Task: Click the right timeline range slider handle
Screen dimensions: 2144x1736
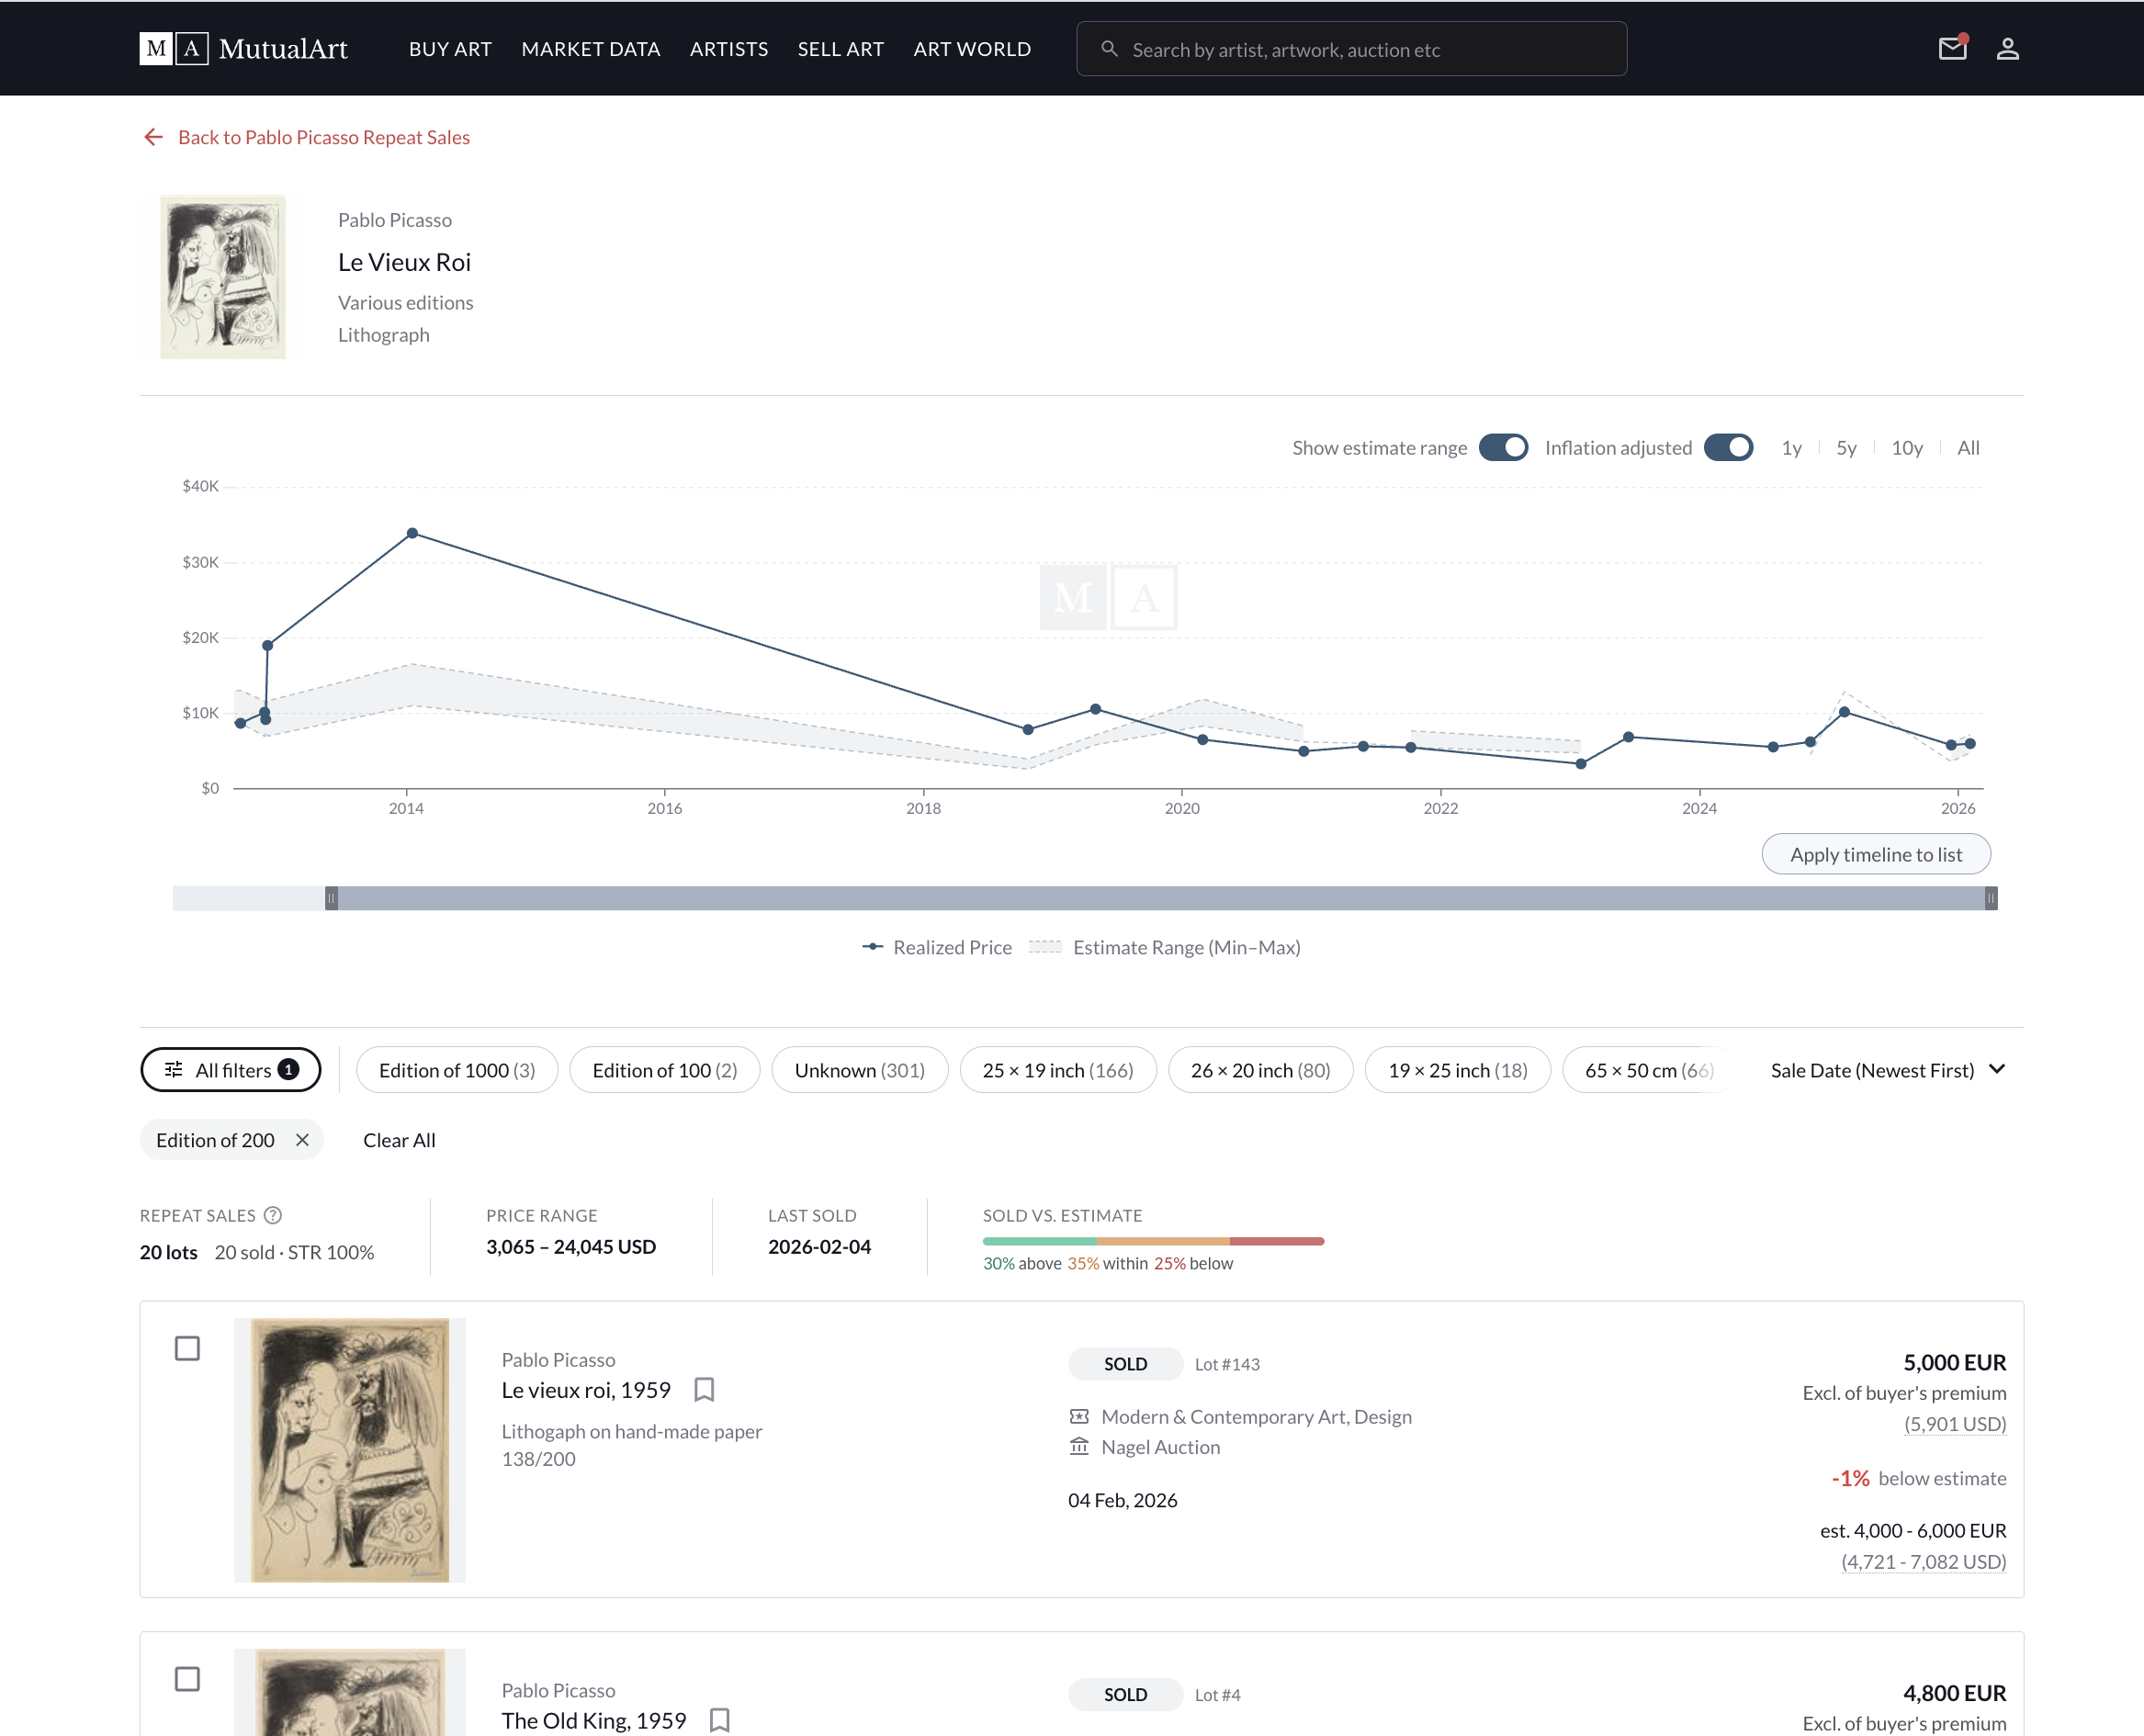Action: tap(1991, 898)
